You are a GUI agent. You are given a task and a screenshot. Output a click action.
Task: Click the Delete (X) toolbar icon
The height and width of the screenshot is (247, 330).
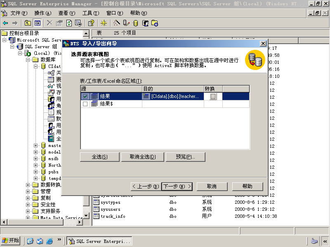[49, 23]
